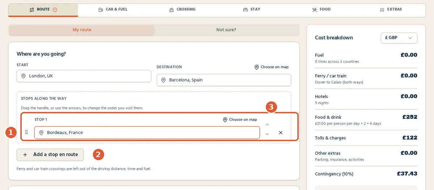Click the bed icon in Stay tab
This screenshot has width=434, height=190.
tap(246, 10)
